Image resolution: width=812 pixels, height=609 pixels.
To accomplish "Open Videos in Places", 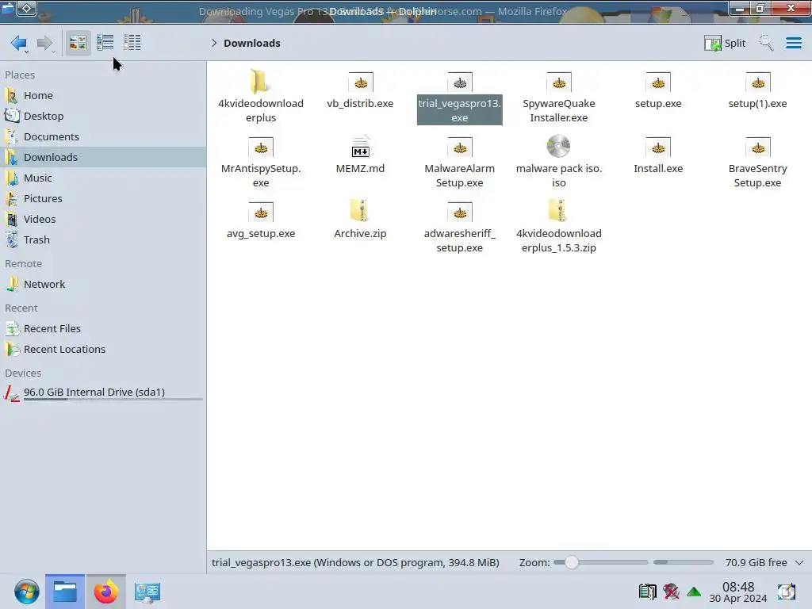I will coord(103,219).
